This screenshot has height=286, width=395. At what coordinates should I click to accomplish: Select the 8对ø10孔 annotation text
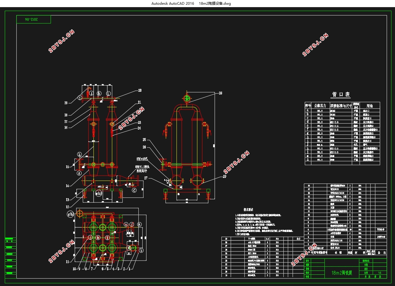142,159
